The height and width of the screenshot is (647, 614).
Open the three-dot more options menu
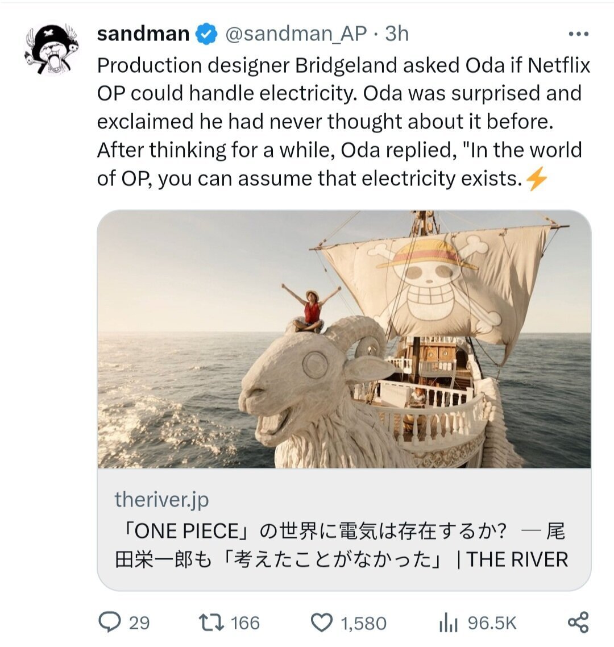pos(578,35)
